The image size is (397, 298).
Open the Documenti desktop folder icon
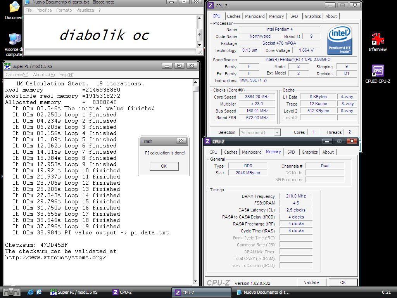(x=14, y=10)
